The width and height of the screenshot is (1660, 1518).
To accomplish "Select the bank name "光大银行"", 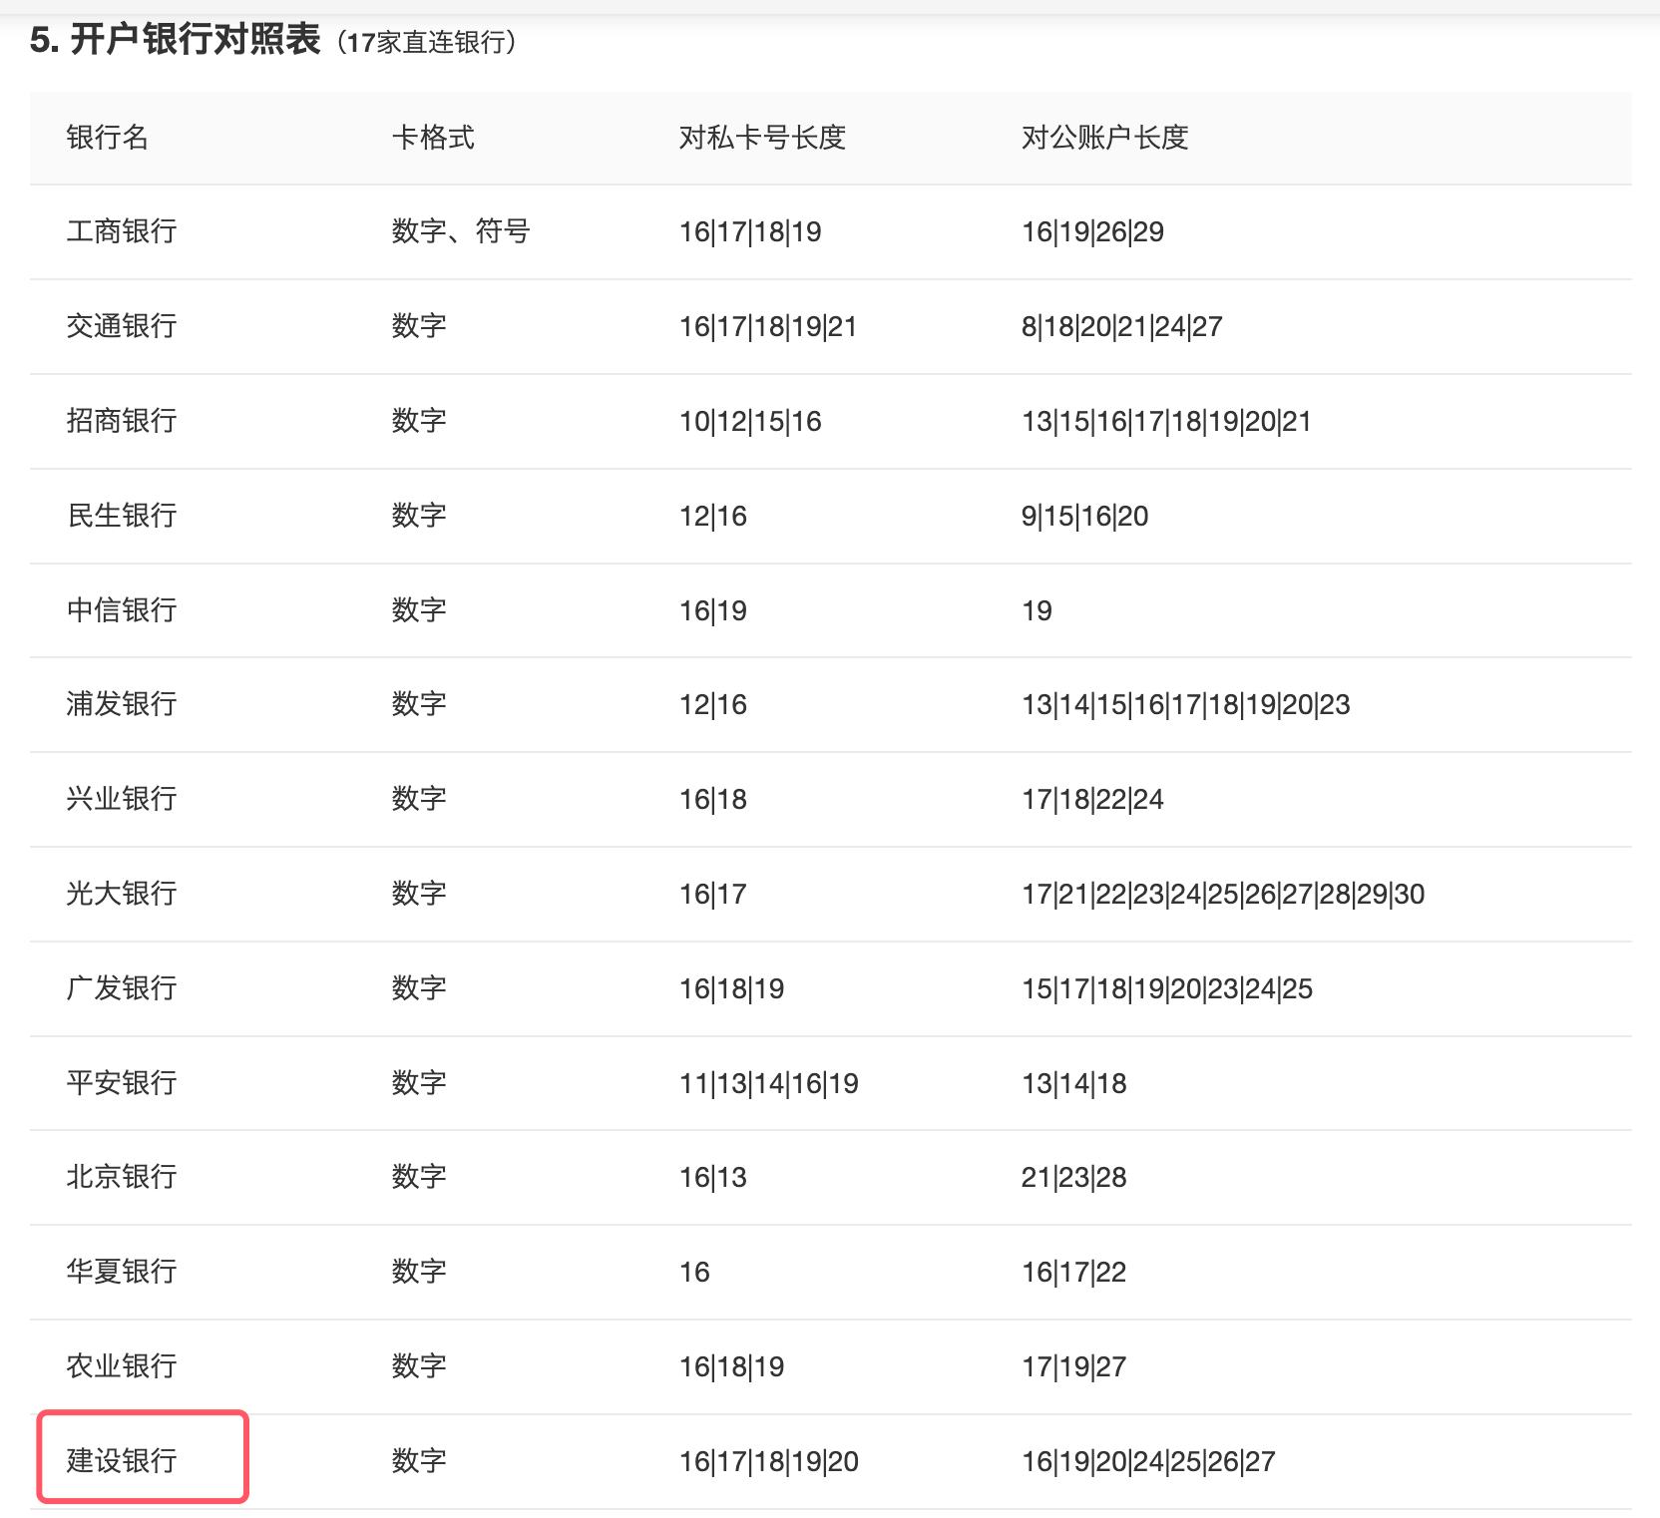I will coord(122,894).
